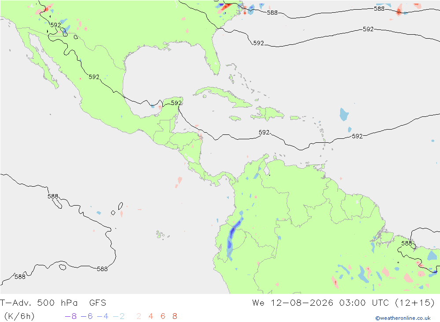This screenshot has width=440, height=322.
Task: Click the 592 label east of the Lesser Antilles
Action: coord(357,136)
